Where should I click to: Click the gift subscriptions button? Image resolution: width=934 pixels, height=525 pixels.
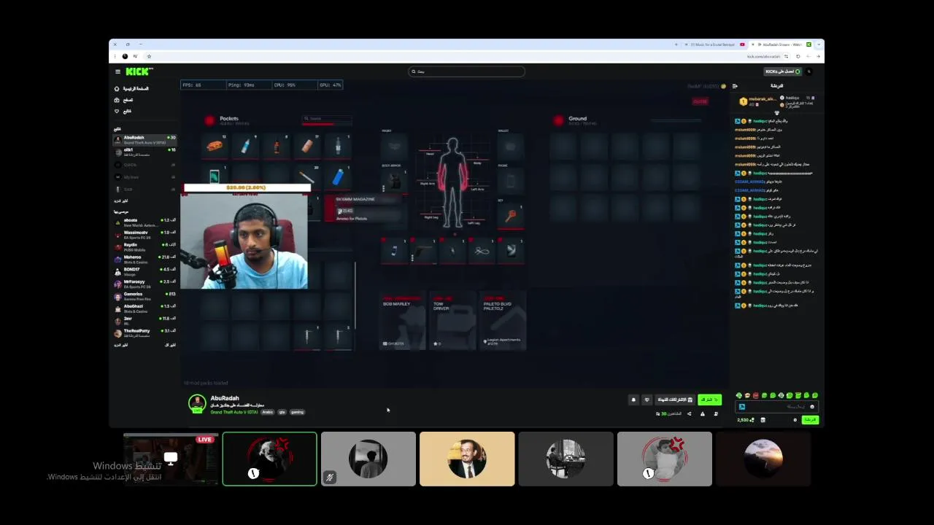[x=675, y=400]
